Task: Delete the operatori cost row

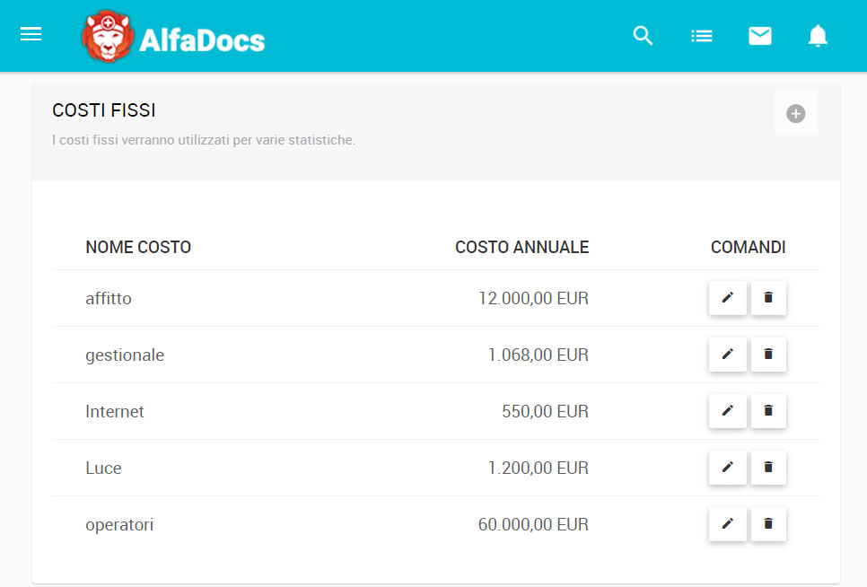Action: click(768, 524)
